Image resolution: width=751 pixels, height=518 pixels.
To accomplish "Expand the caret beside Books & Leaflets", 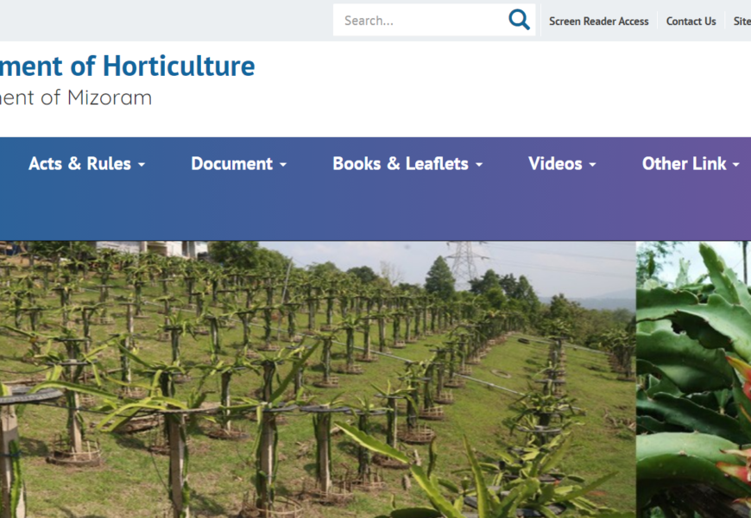I will [479, 164].
